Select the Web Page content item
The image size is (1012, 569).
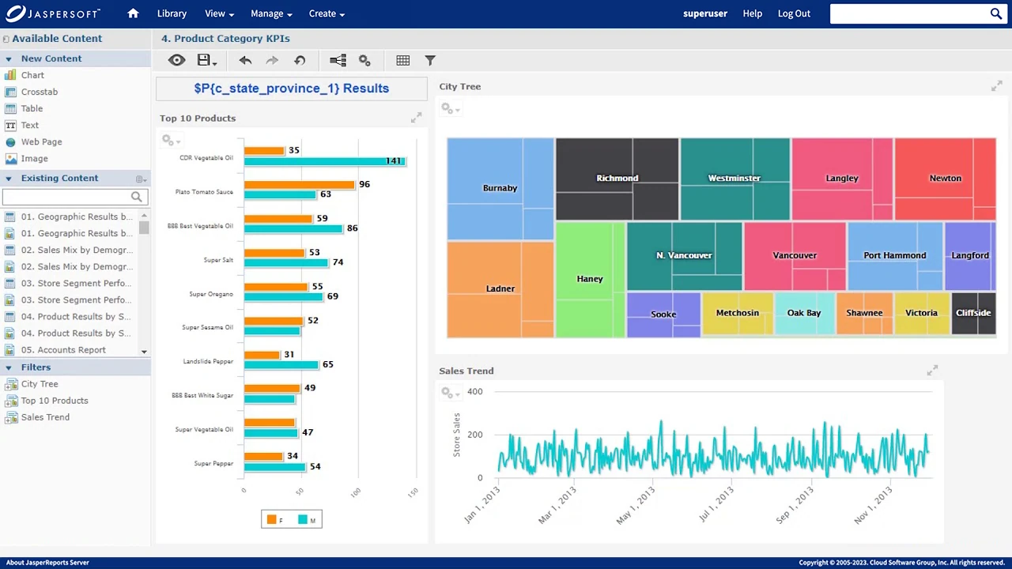click(x=41, y=141)
